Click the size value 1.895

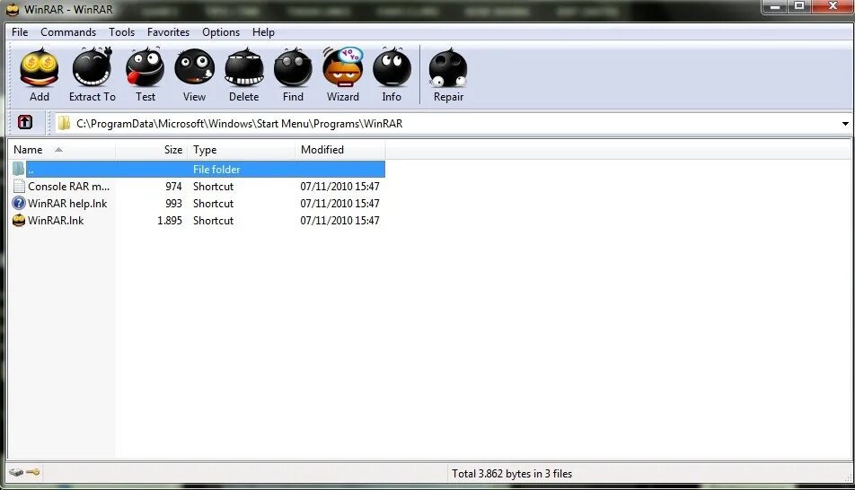tap(170, 220)
